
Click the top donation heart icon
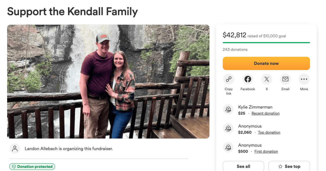click(228, 128)
